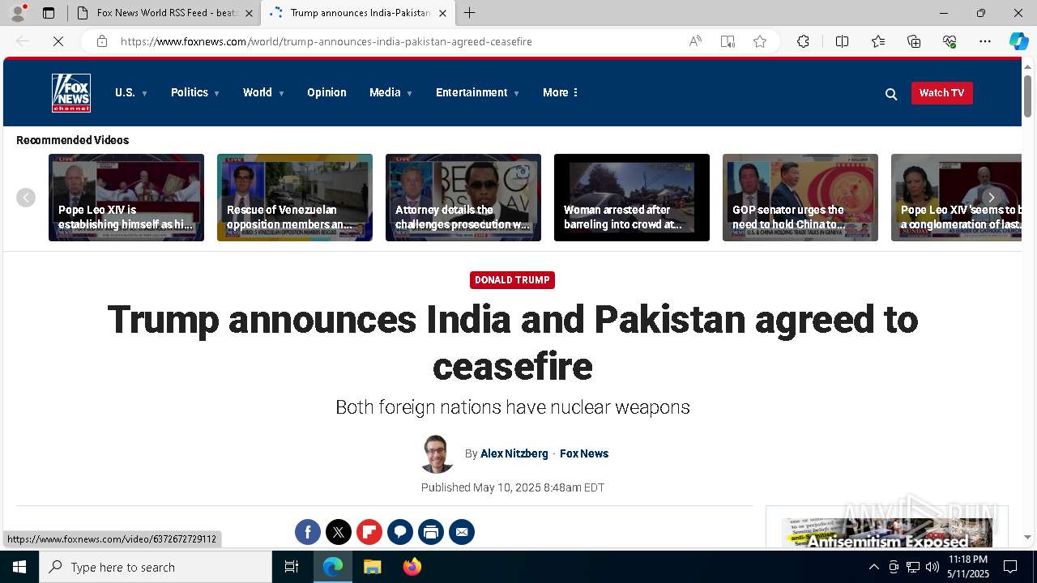The image size is (1037, 583).
Task: Play Rescue of Venezuelan opposition members video
Action: [295, 198]
